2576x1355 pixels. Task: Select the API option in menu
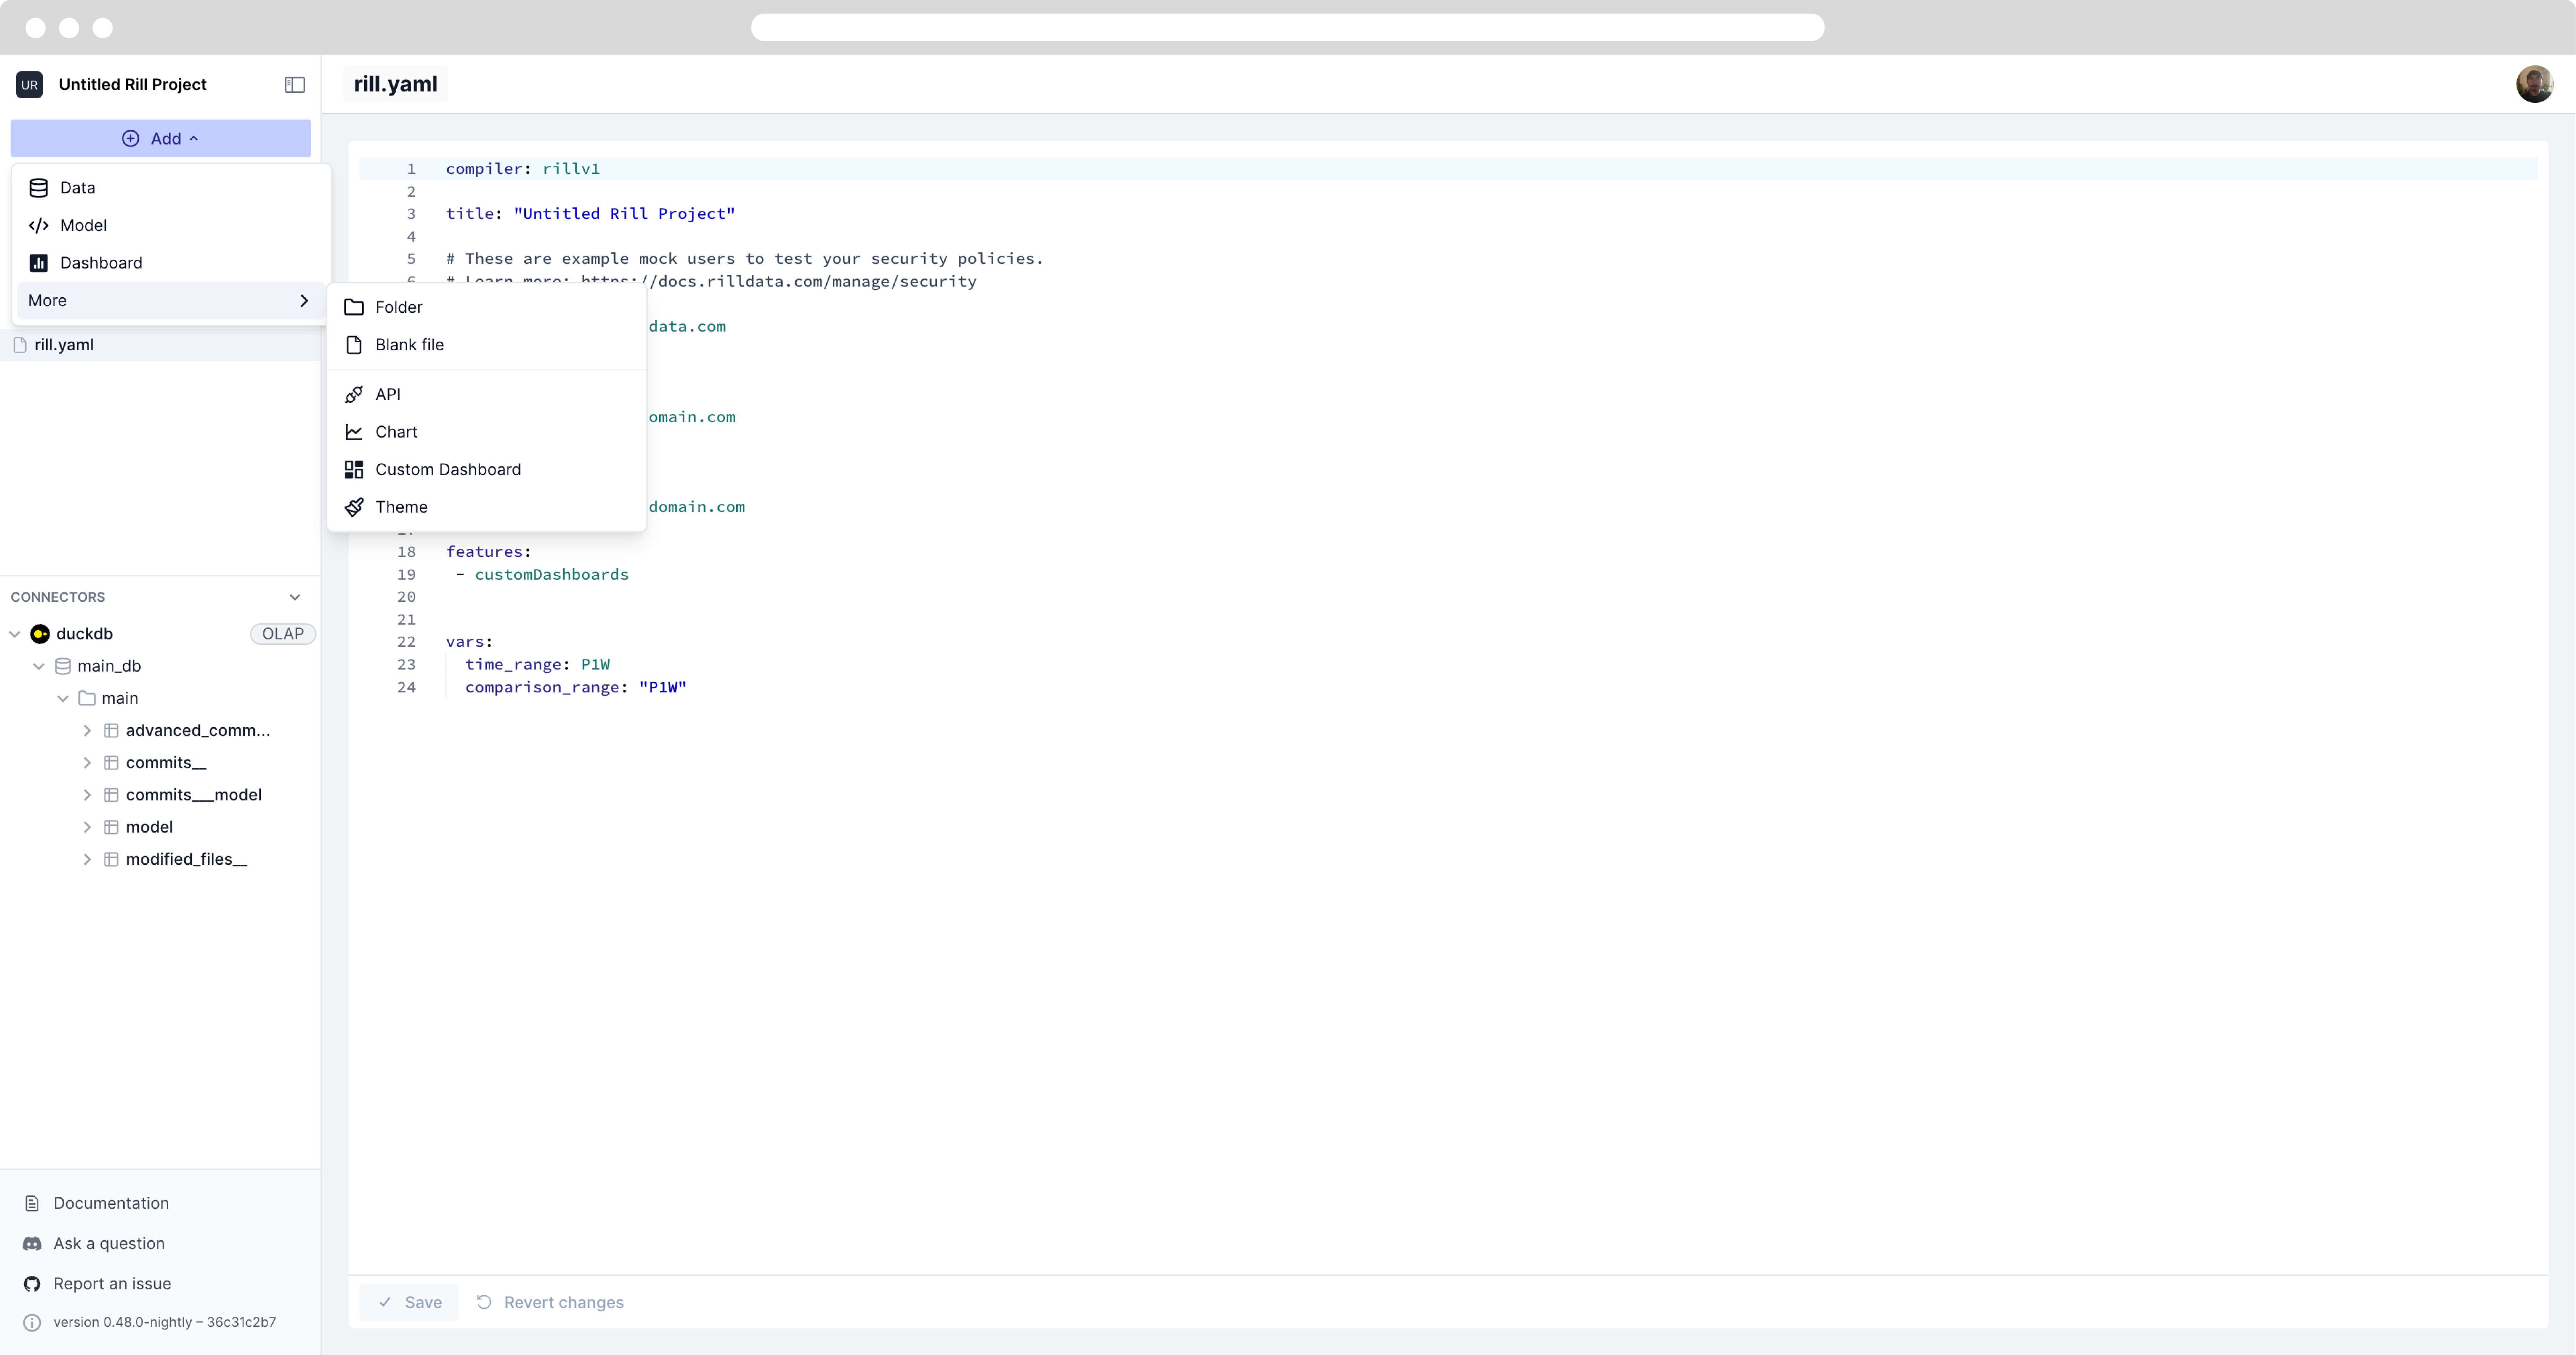387,394
